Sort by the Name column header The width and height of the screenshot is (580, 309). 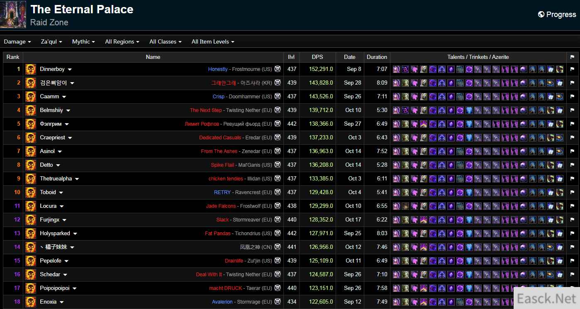153,57
